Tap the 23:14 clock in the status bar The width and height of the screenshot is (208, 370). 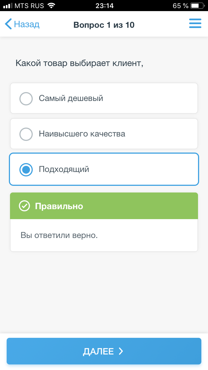click(104, 6)
